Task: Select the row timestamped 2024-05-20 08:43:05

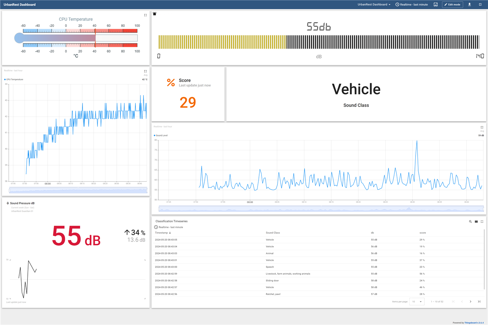Action: [318, 240]
